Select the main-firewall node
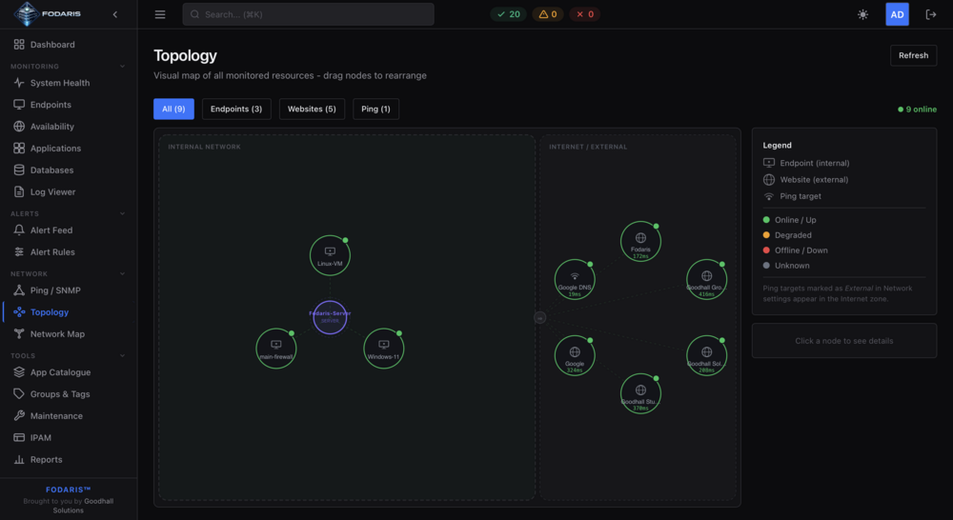Screen dimensions: 953x520 [x=276, y=349]
